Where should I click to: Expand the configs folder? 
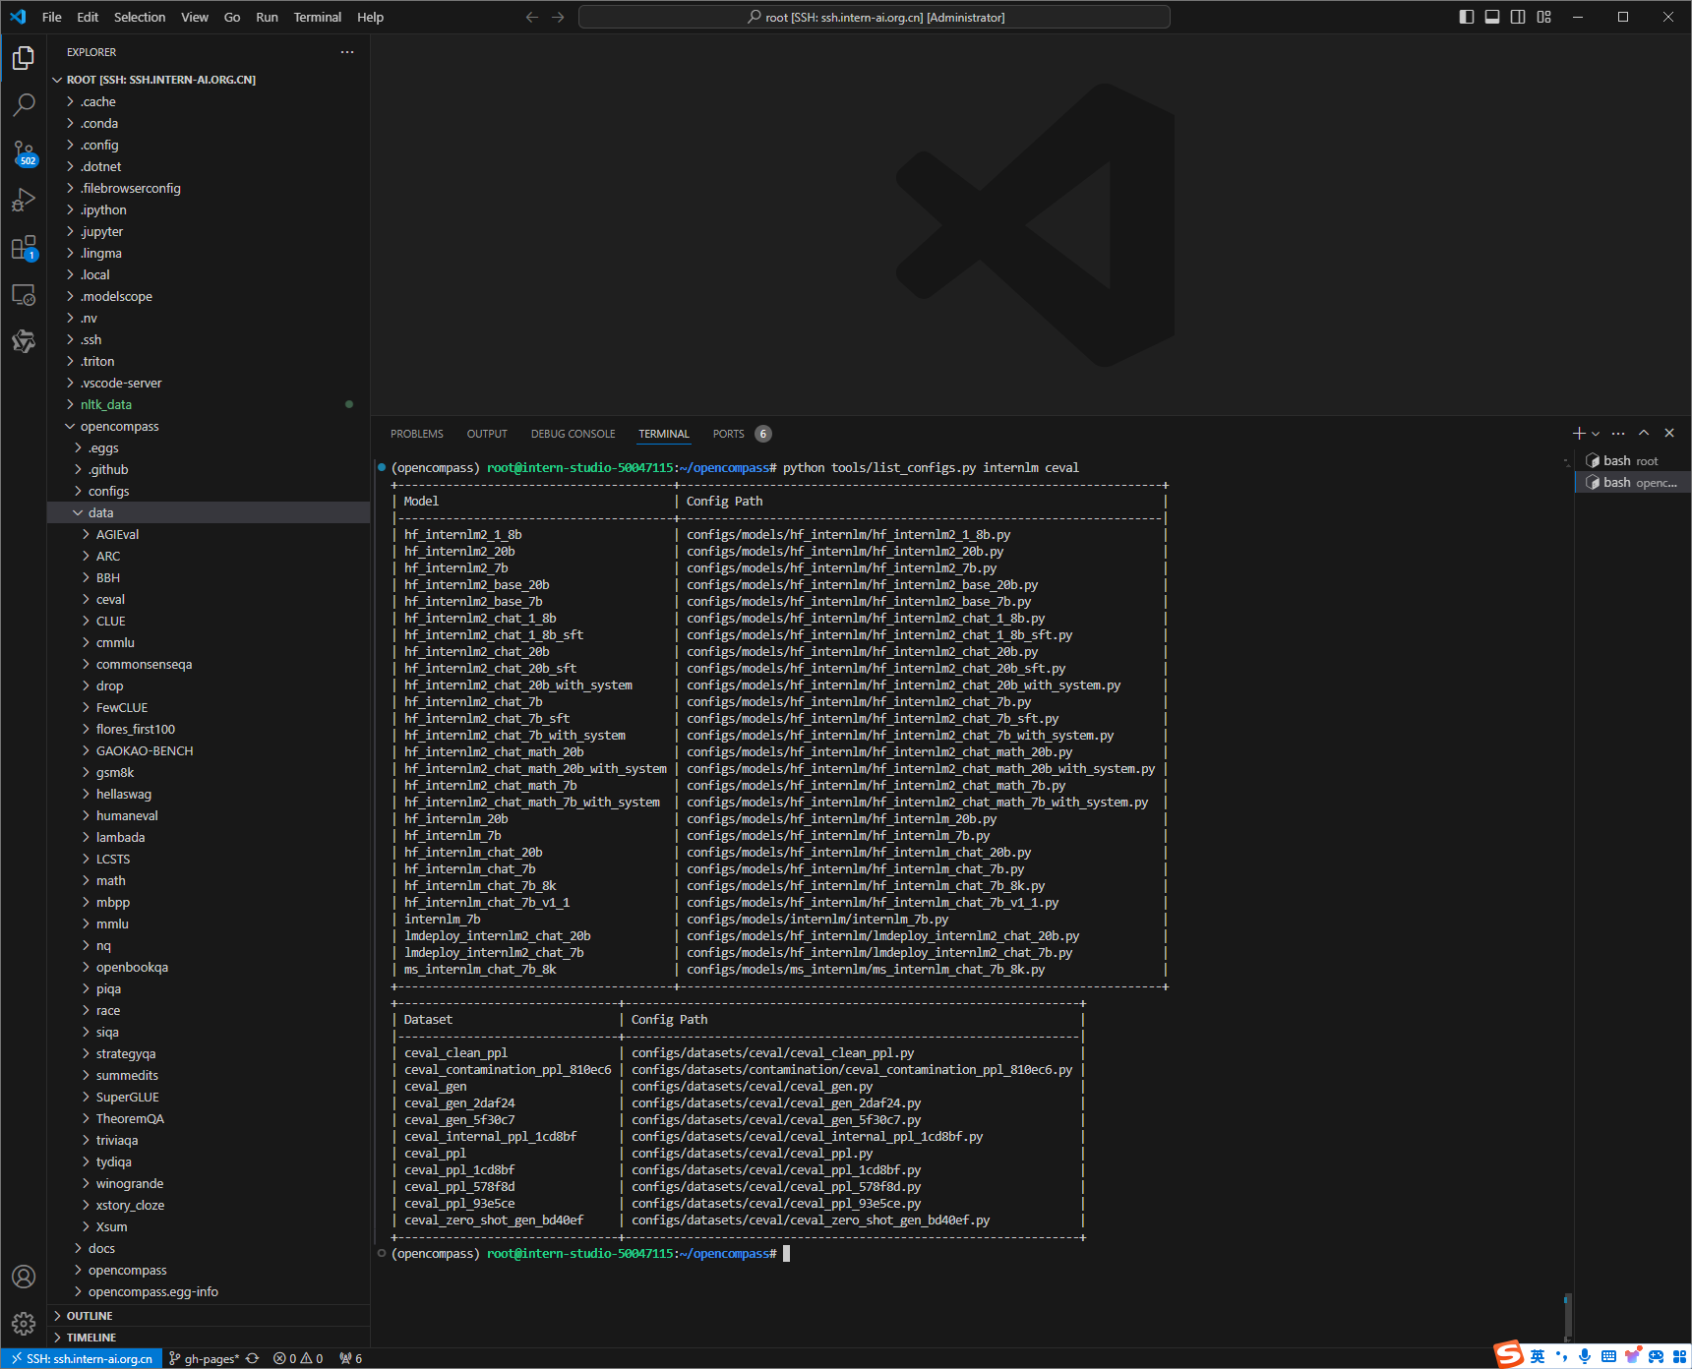pos(209,491)
